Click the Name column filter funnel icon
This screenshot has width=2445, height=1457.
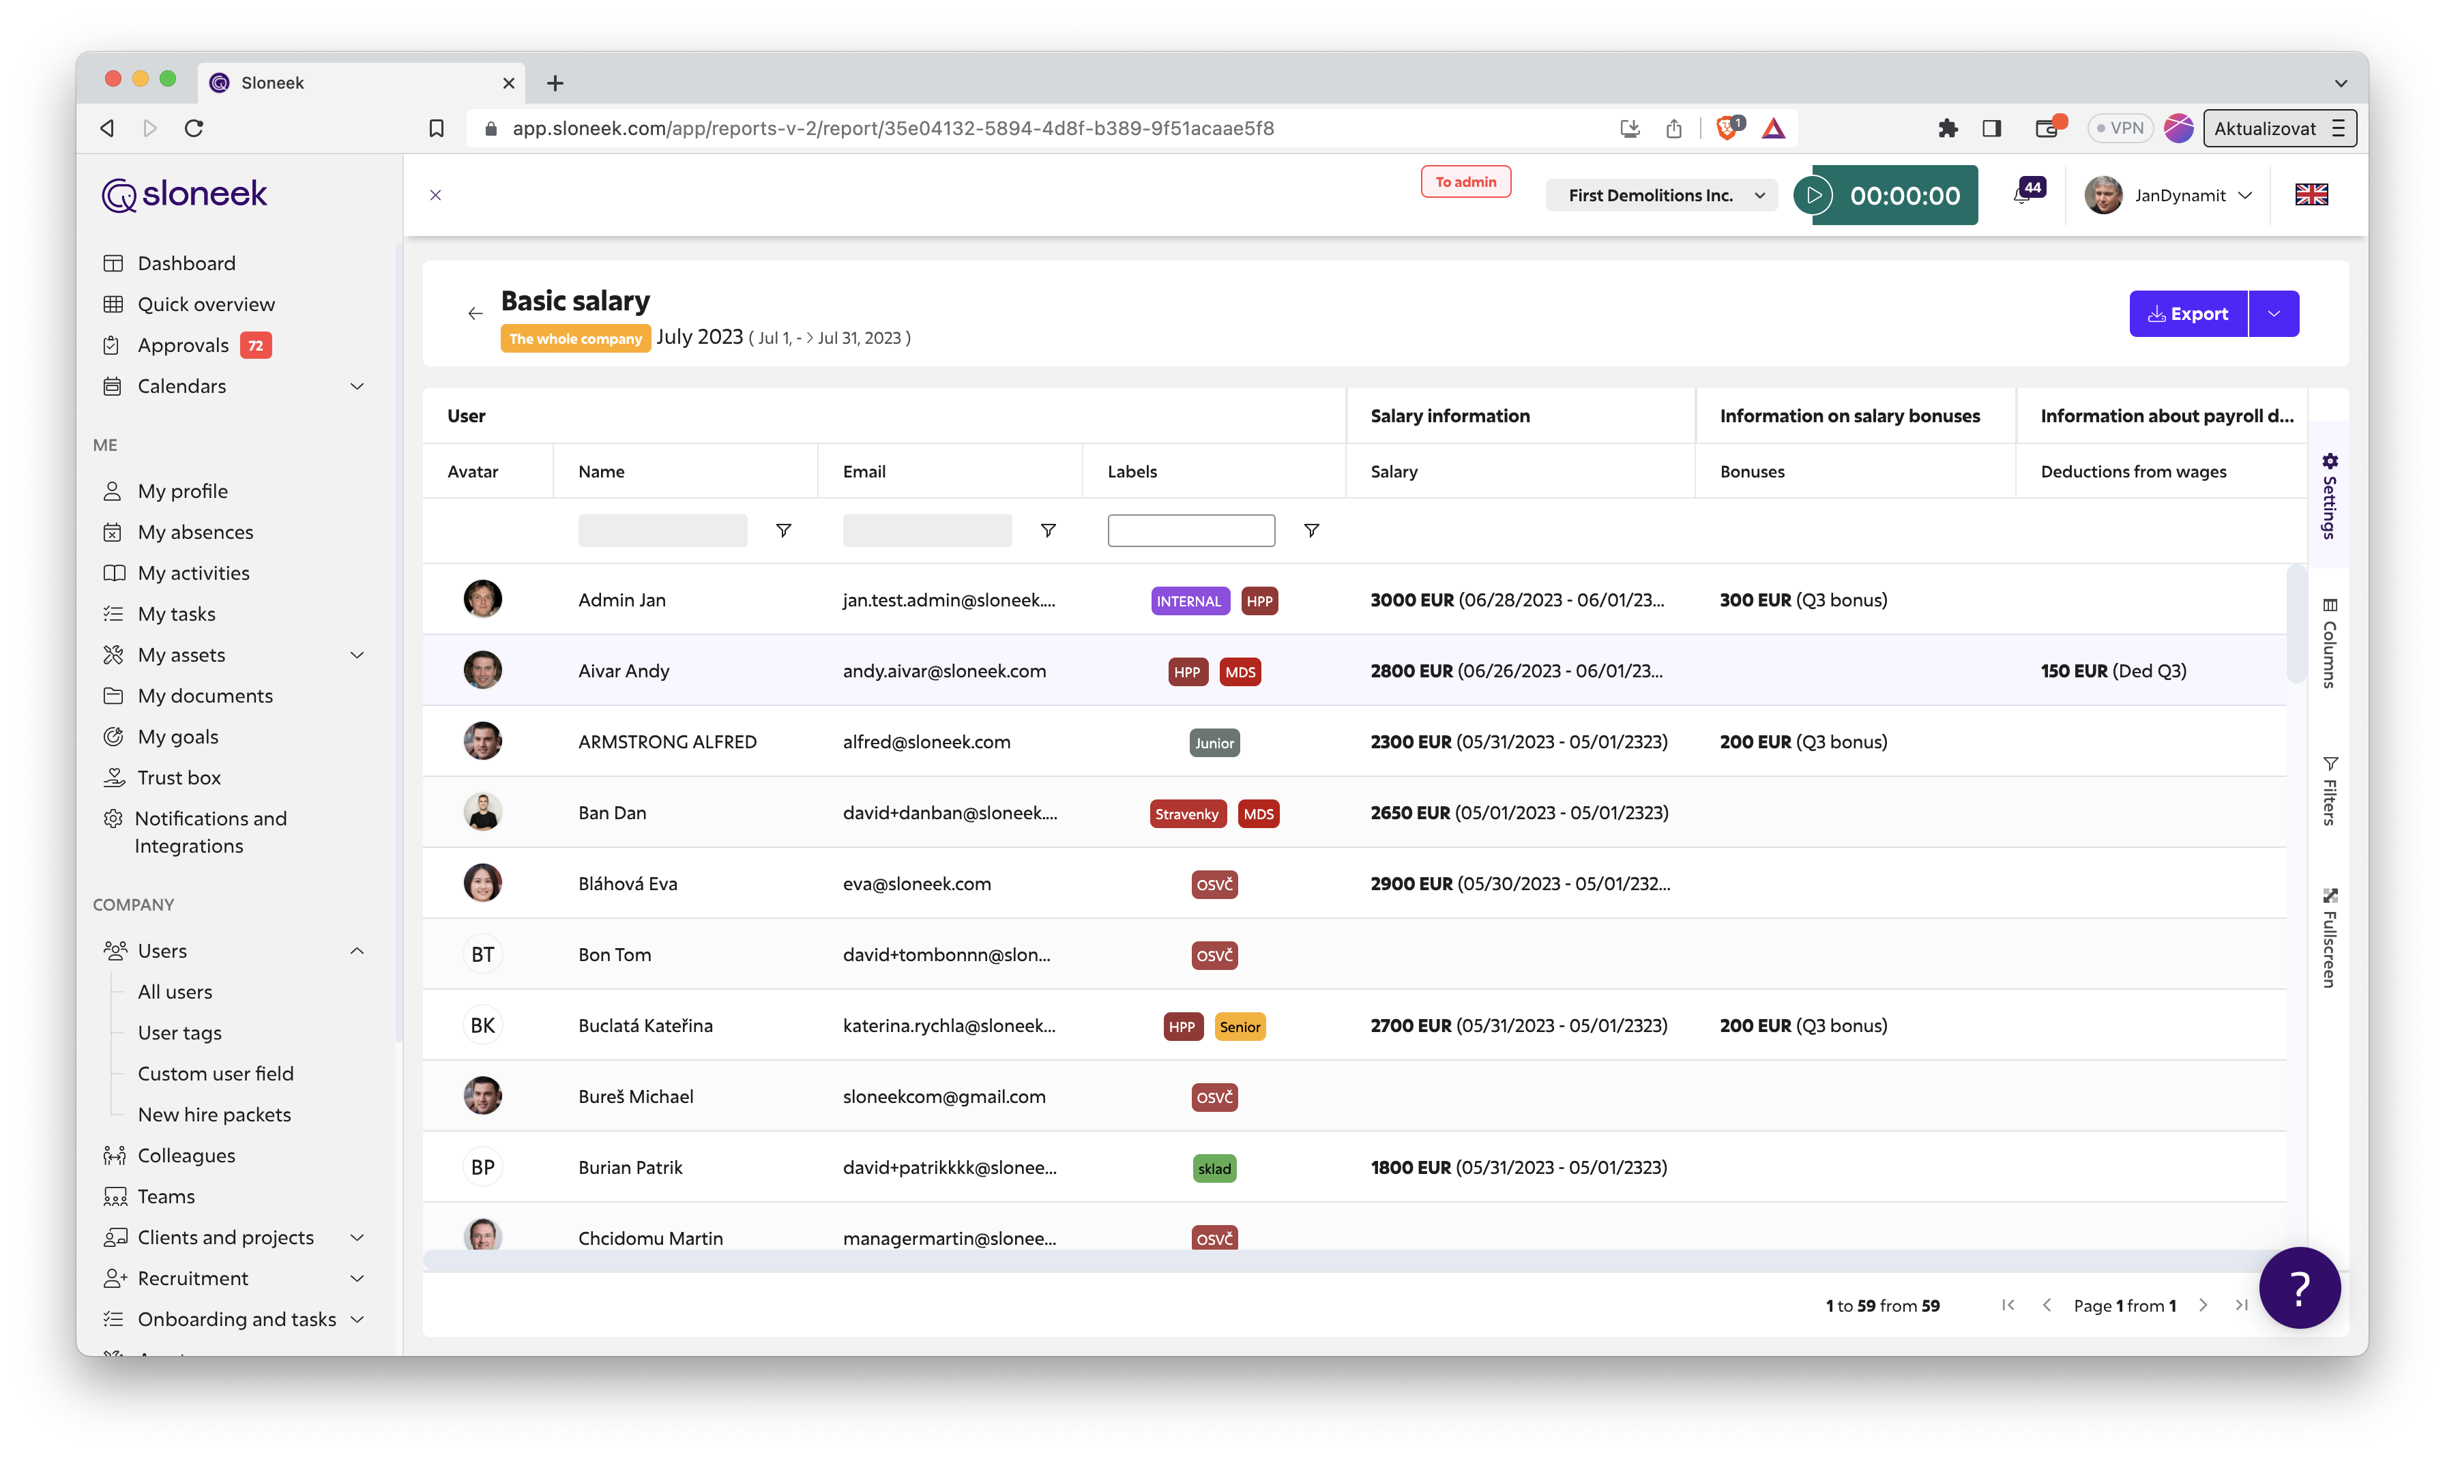784,530
